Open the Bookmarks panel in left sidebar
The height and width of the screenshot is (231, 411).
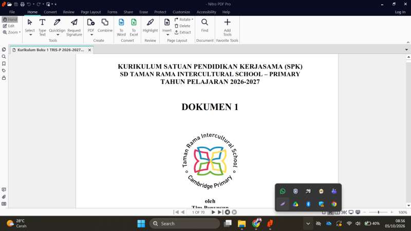tap(4, 63)
